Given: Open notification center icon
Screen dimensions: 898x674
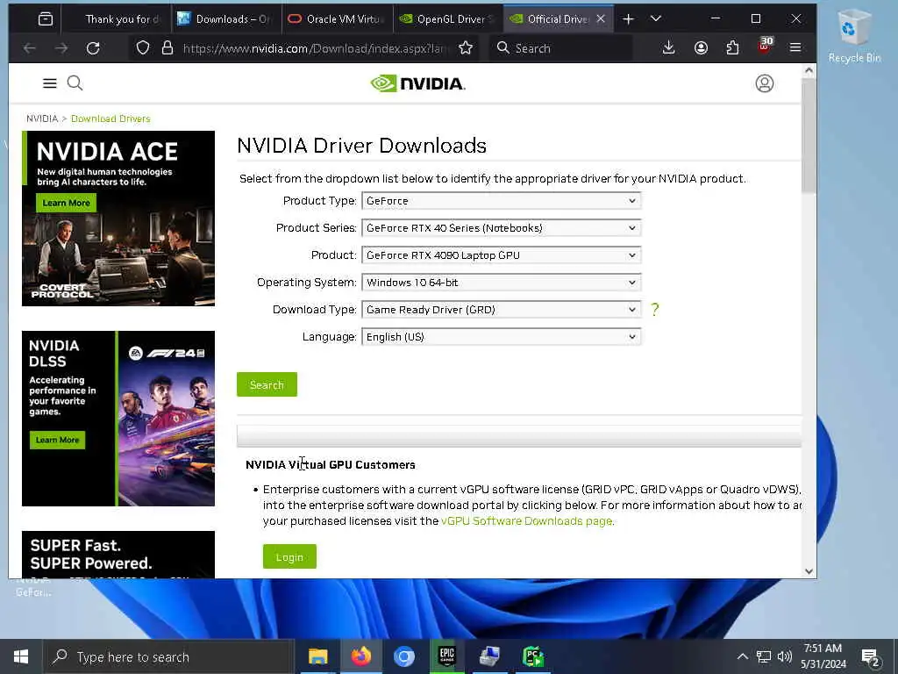Looking at the screenshot, I should pyautogui.click(x=871, y=656).
